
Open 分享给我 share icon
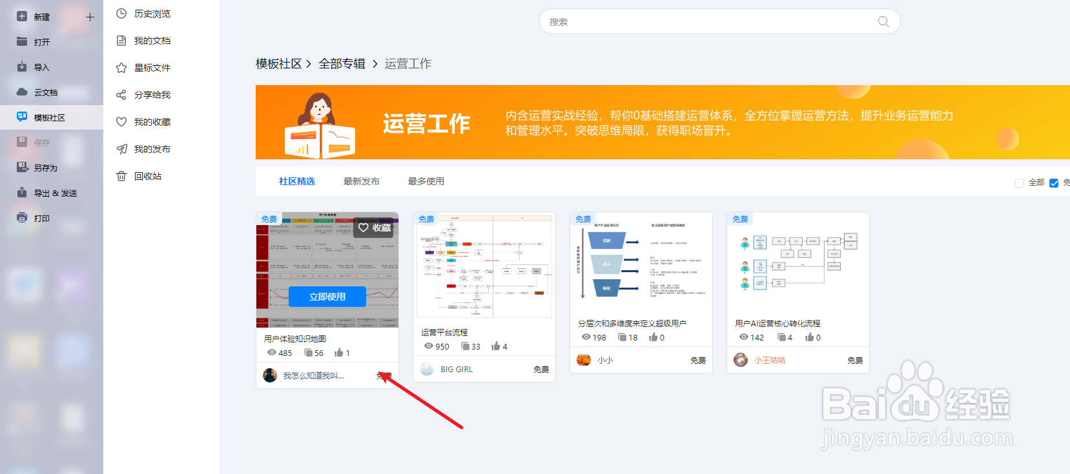(x=121, y=95)
